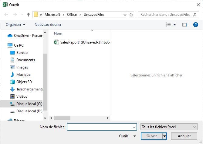Close the Ouvrir dialog
203x144 pixels.
pyautogui.click(x=198, y=5)
